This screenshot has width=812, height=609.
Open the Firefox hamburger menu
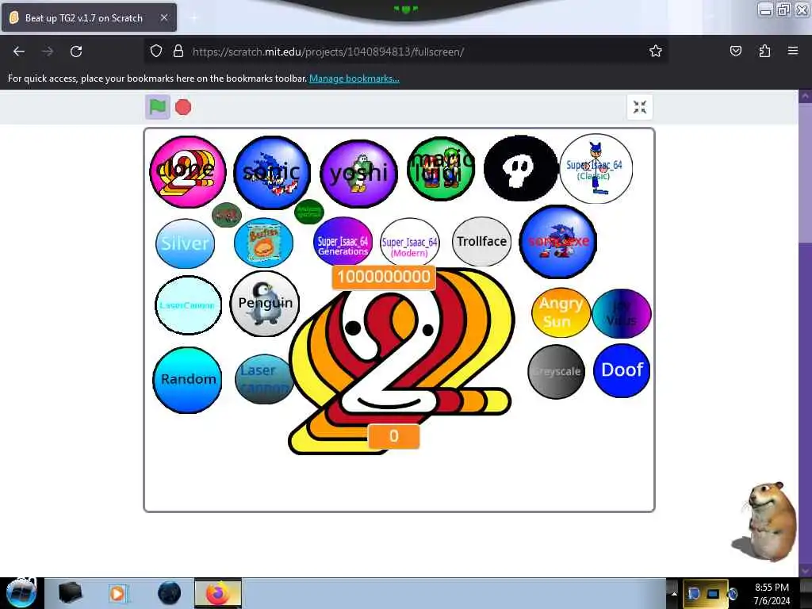point(793,51)
